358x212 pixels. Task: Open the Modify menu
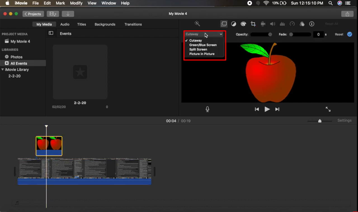click(x=76, y=3)
